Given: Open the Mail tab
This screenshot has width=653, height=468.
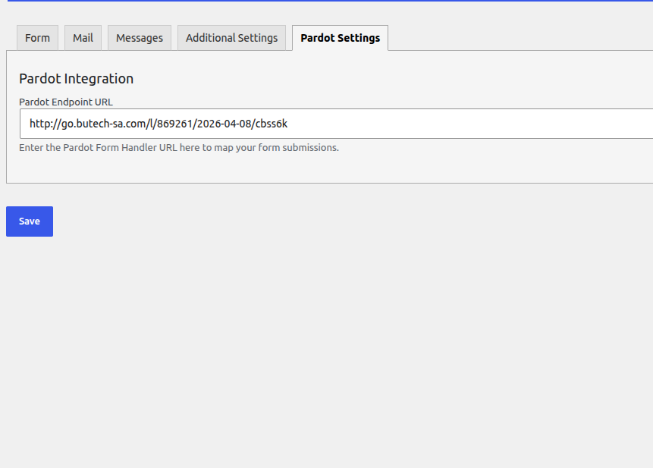Looking at the screenshot, I should click(83, 38).
